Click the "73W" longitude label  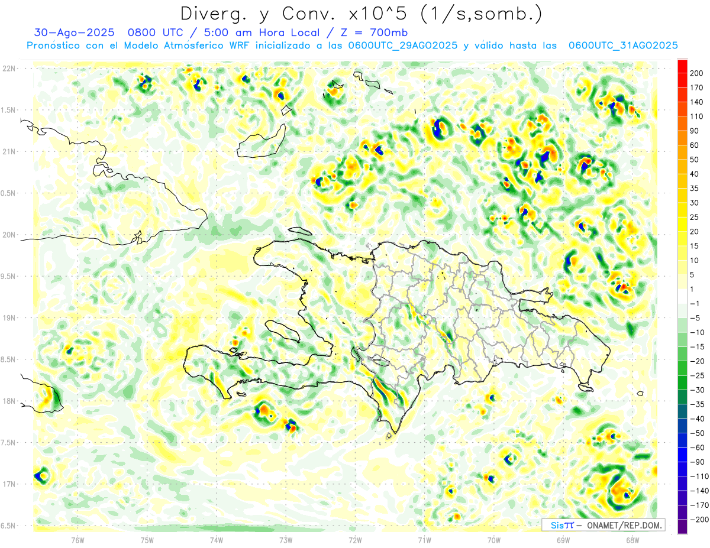pyautogui.click(x=286, y=540)
